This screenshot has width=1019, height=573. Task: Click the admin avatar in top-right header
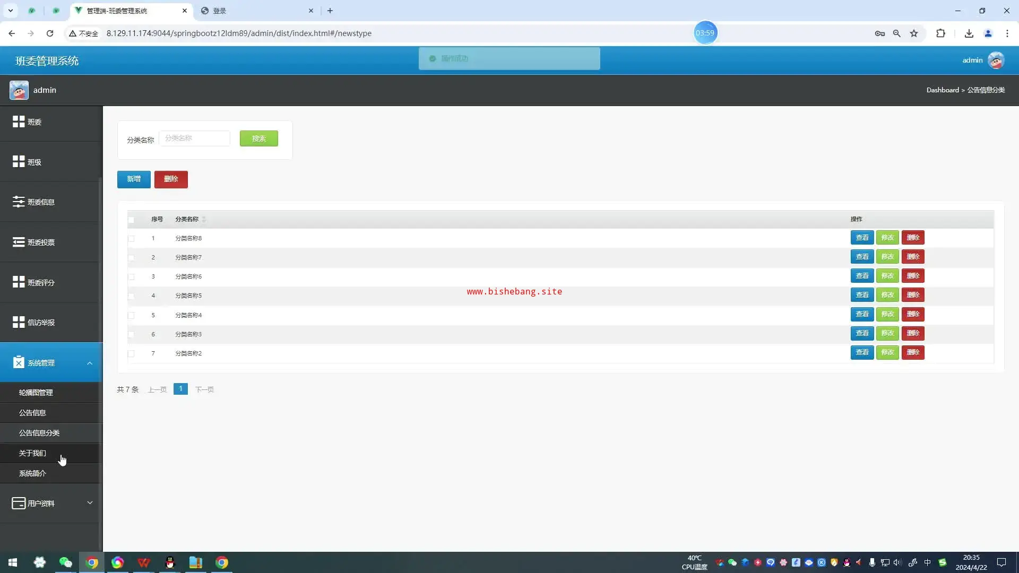tap(996, 60)
